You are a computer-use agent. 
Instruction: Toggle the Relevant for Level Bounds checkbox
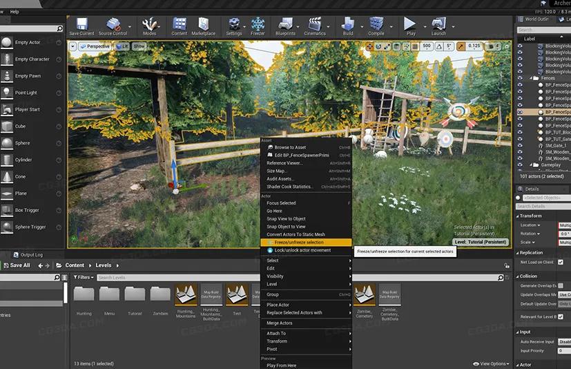[561, 316]
